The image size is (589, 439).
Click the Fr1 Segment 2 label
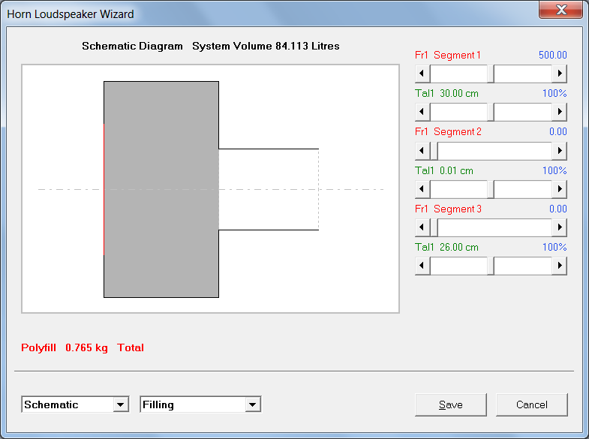[448, 132]
